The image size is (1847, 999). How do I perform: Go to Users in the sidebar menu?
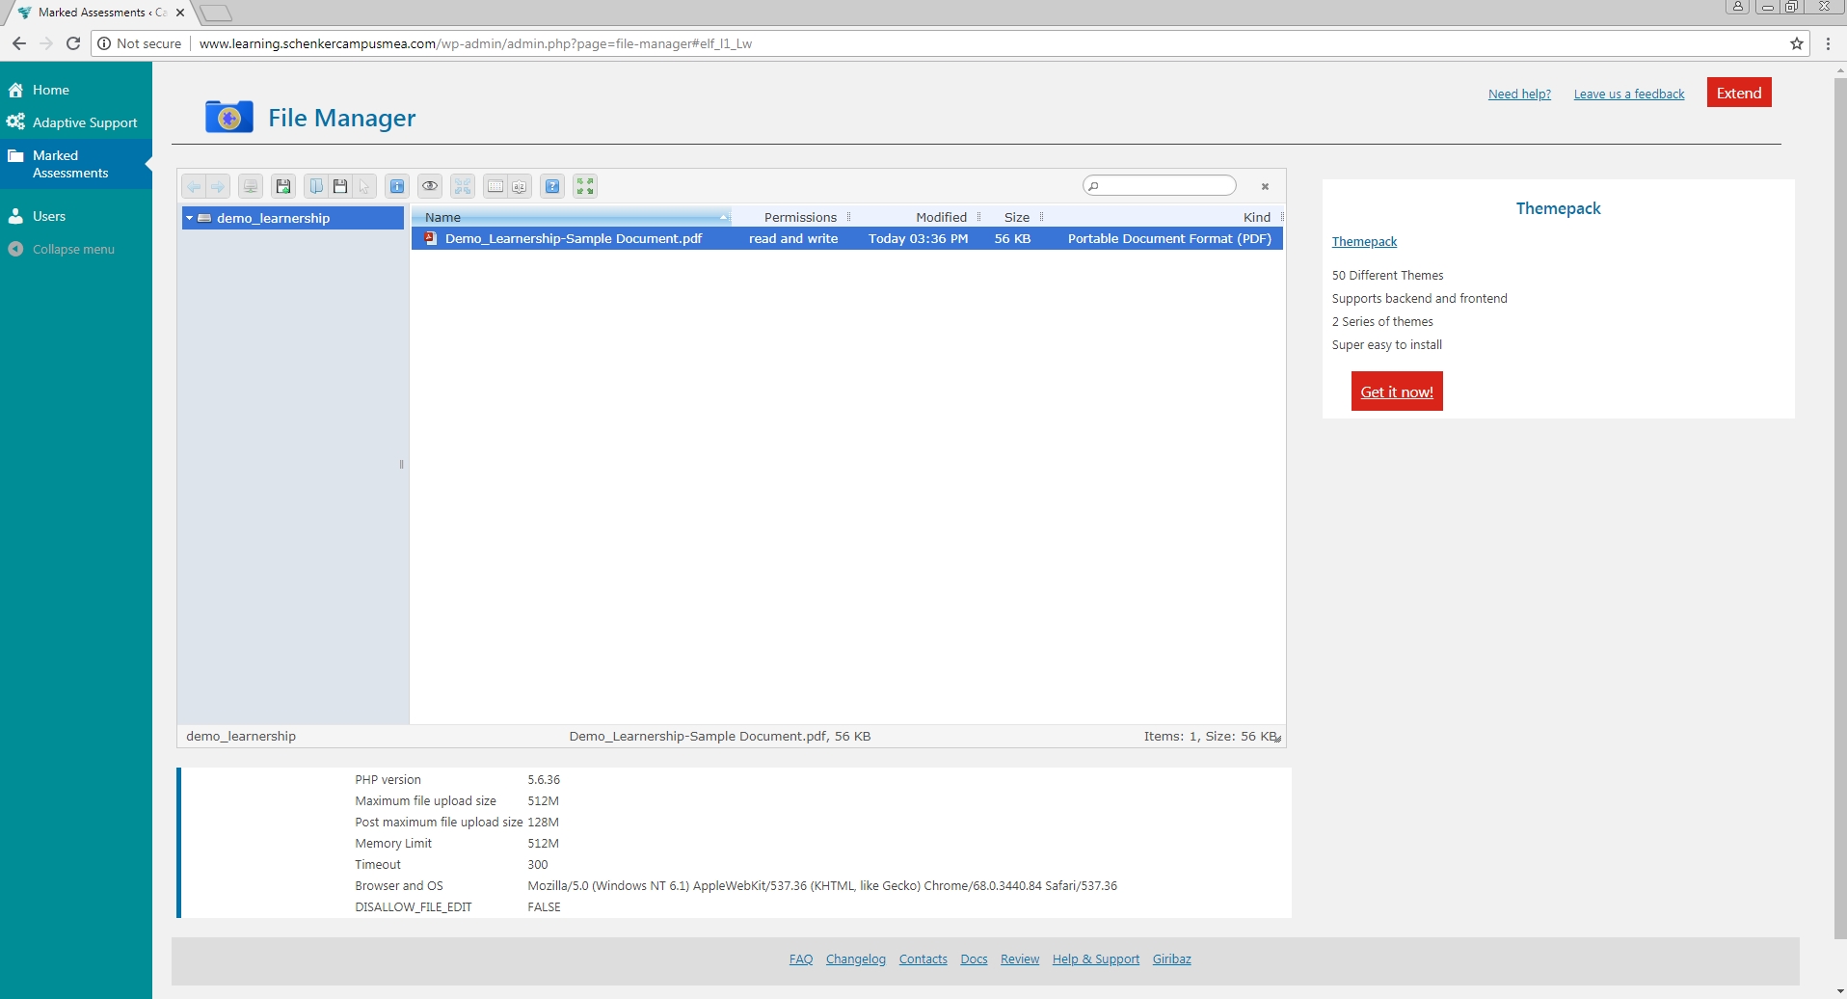[x=49, y=216]
